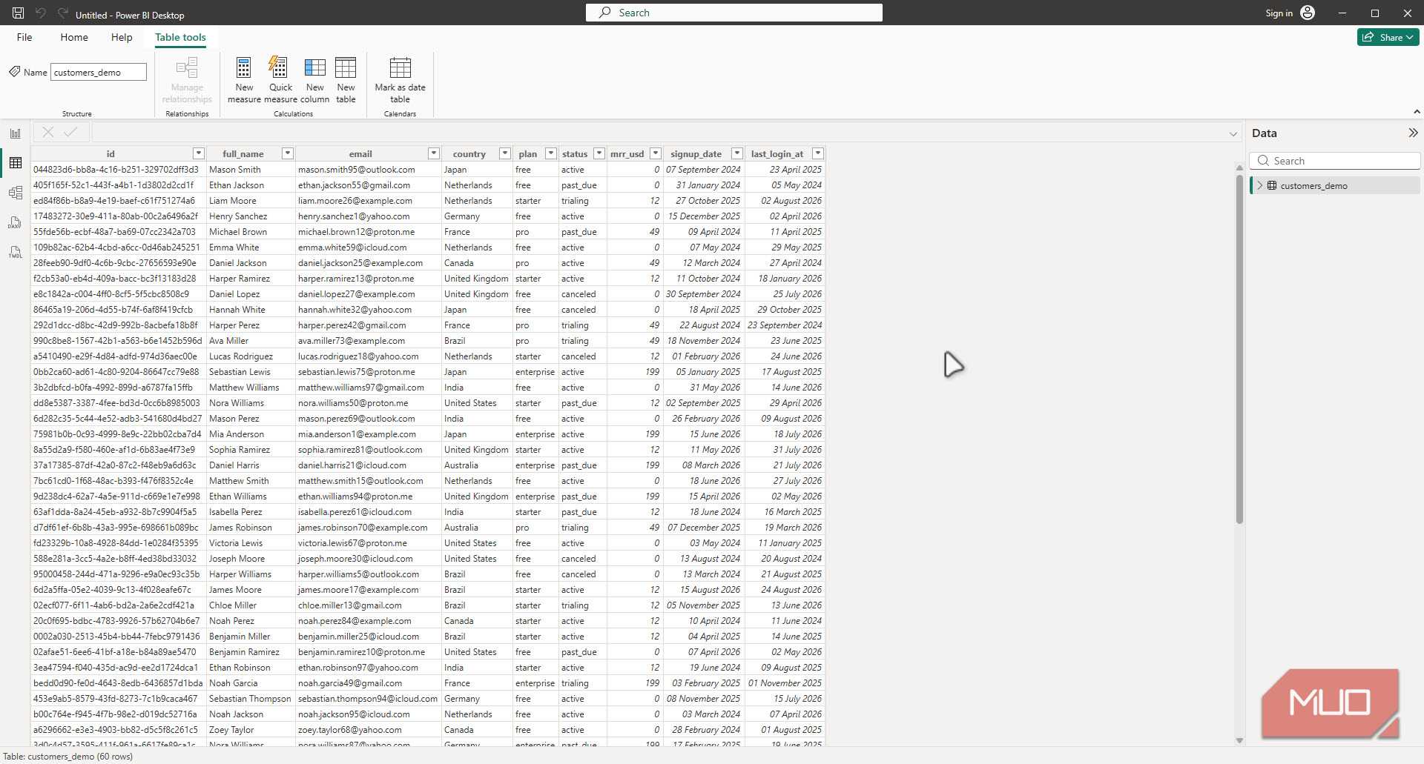The width and height of the screenshot is (1424, 764).
Task: Click the cell 'Sebastian Lewis'
Action: point(251,372)
